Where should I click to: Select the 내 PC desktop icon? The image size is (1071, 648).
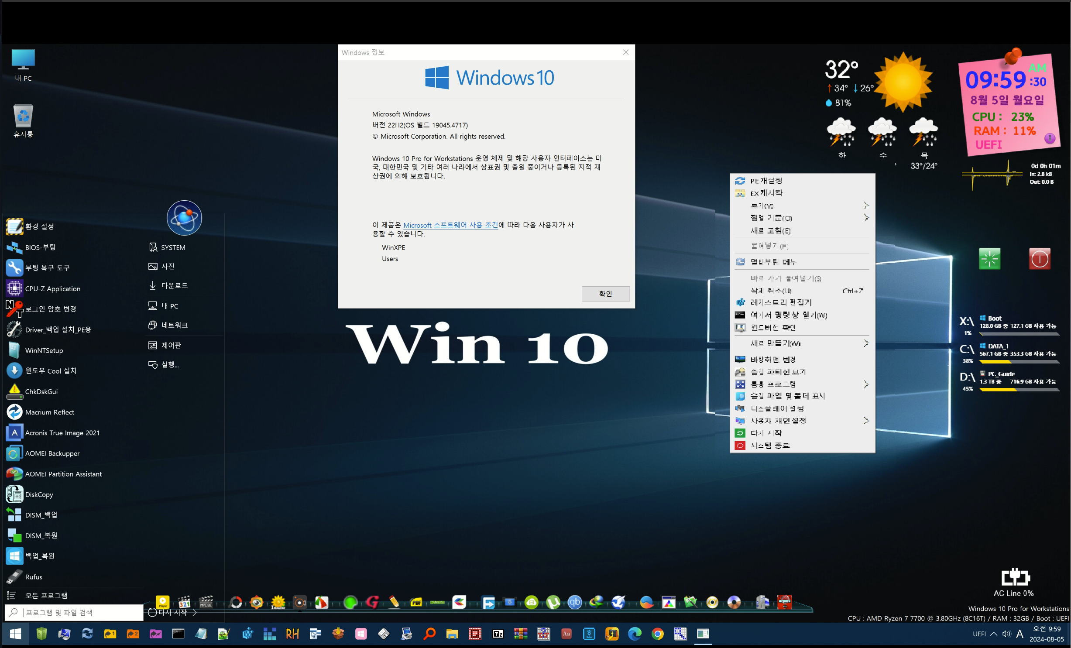pyautogui.click(x=23, y=65)
